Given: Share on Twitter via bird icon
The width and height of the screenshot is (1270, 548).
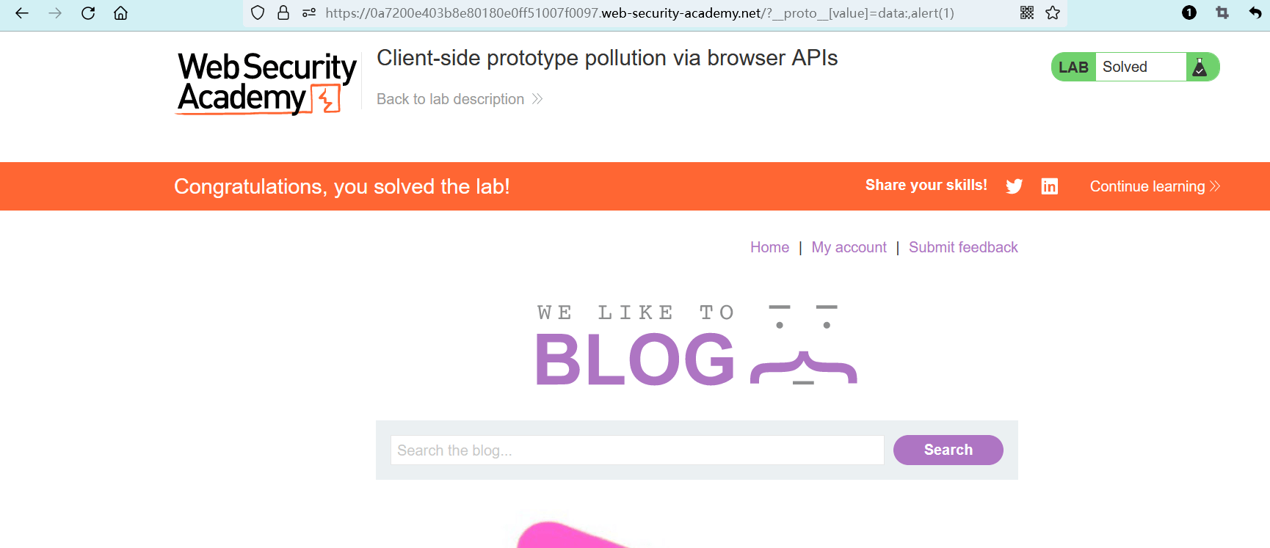Looking at the screenshot, I should (1015, 186).
